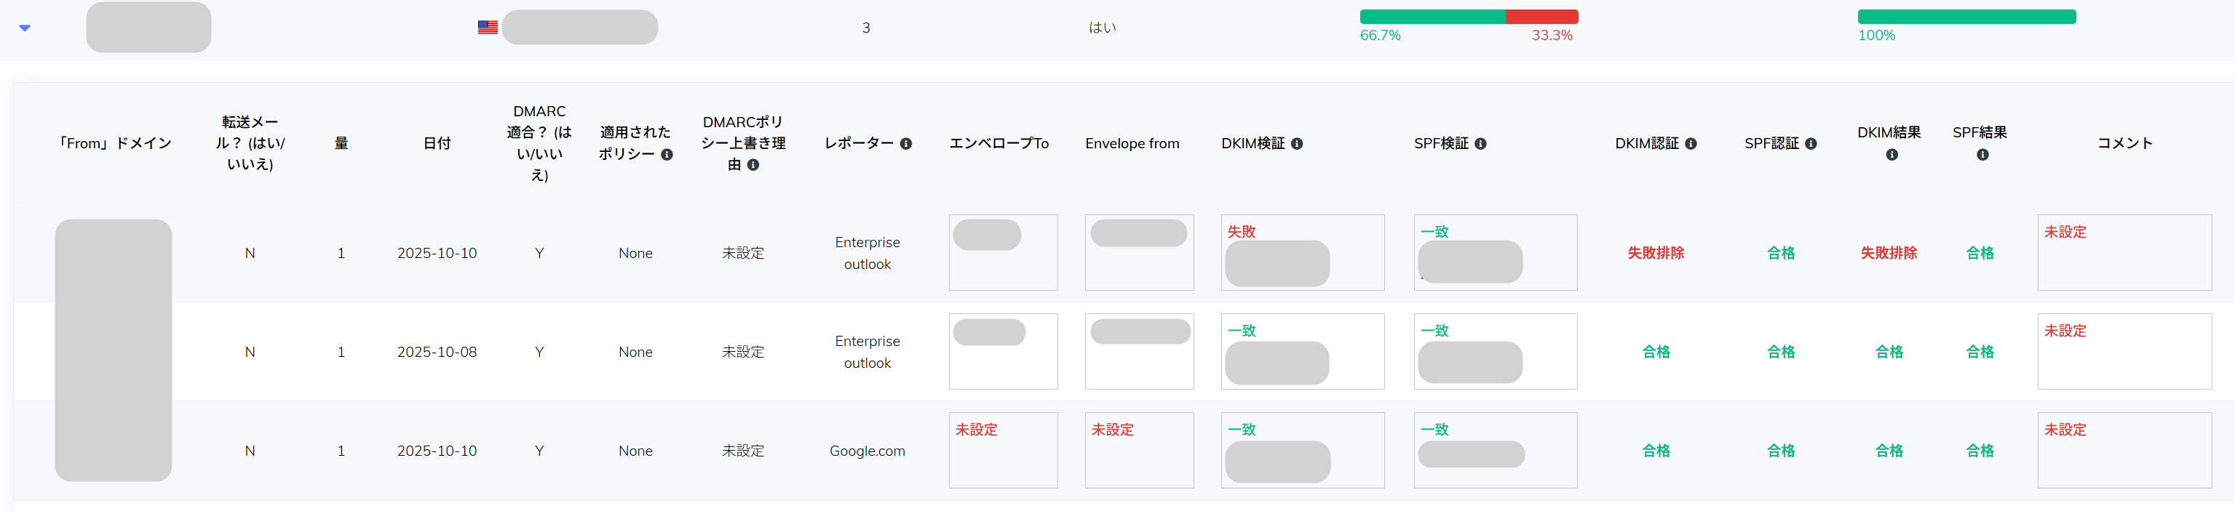Click info icon next to 適用されたポリシー

(x=667, y=155)
